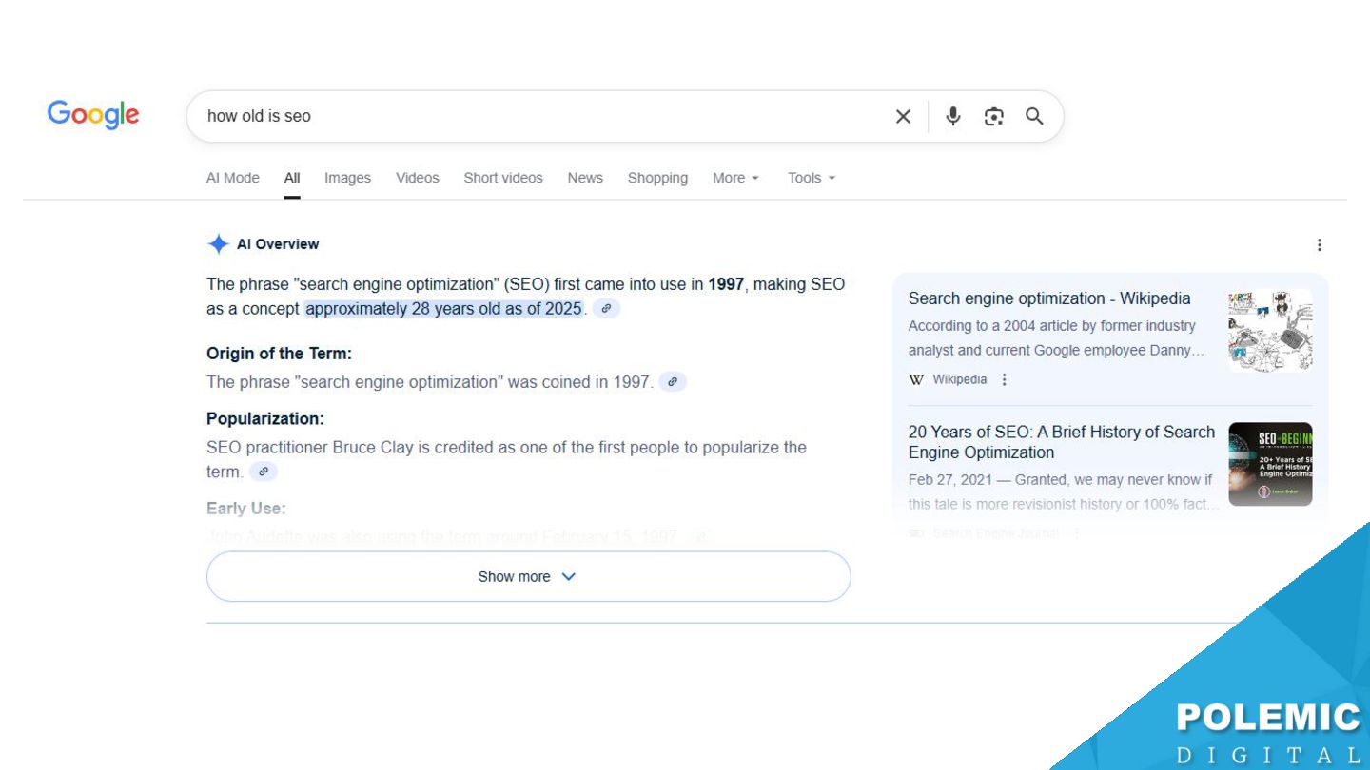Screen dimensions: 1370x770
Task: Open the Images tab
Action: (347, 178)
